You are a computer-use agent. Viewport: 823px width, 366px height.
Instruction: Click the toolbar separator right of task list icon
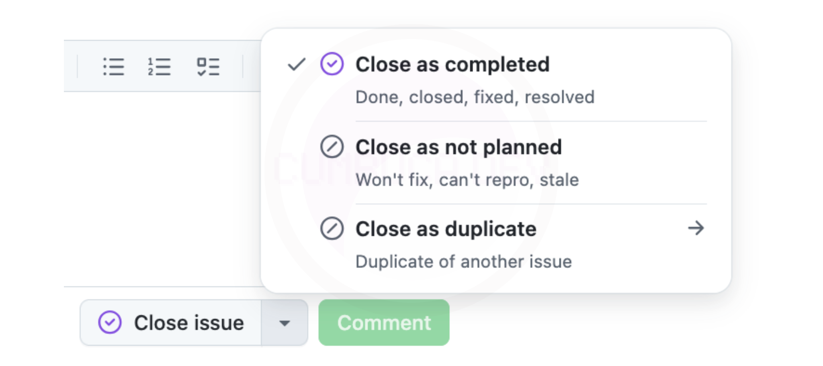point(243,67)
